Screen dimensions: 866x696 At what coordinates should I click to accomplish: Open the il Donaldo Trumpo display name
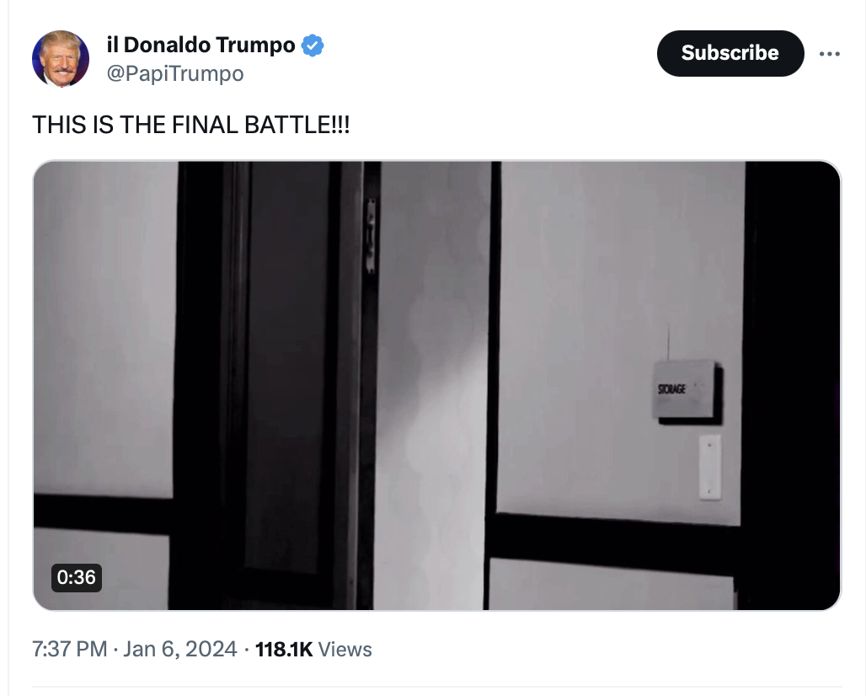[201, 45]
